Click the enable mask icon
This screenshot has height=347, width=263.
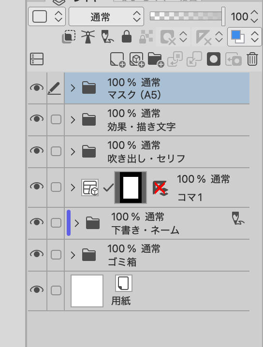point(168,37)
